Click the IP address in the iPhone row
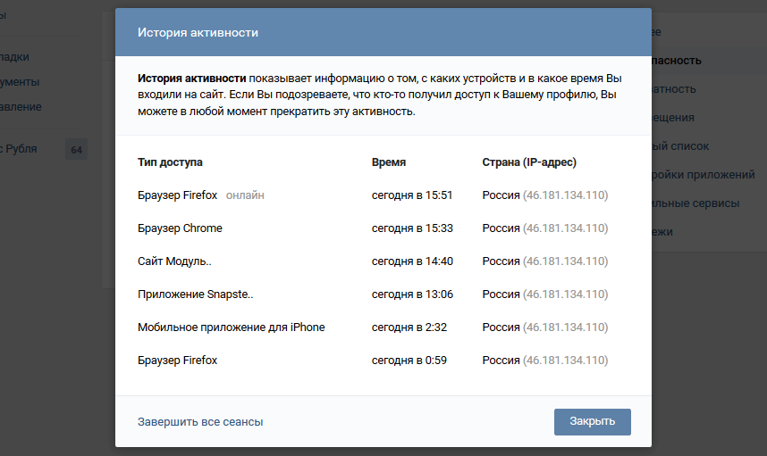 (x=565, y=327)
